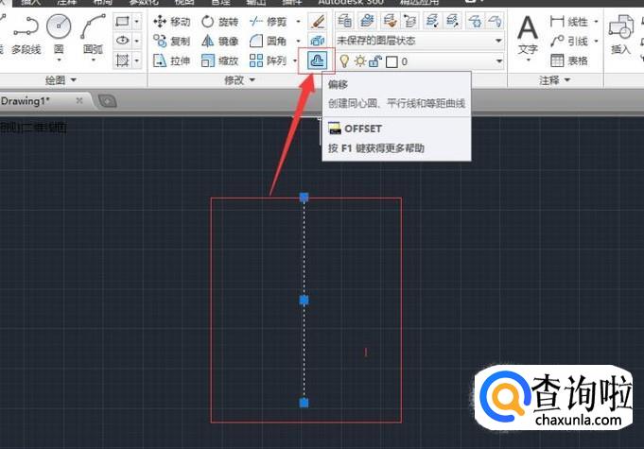This screenshot has width=644, height=449.
Task: Click the Text (文字) button
Action: [x=528, y=36]
